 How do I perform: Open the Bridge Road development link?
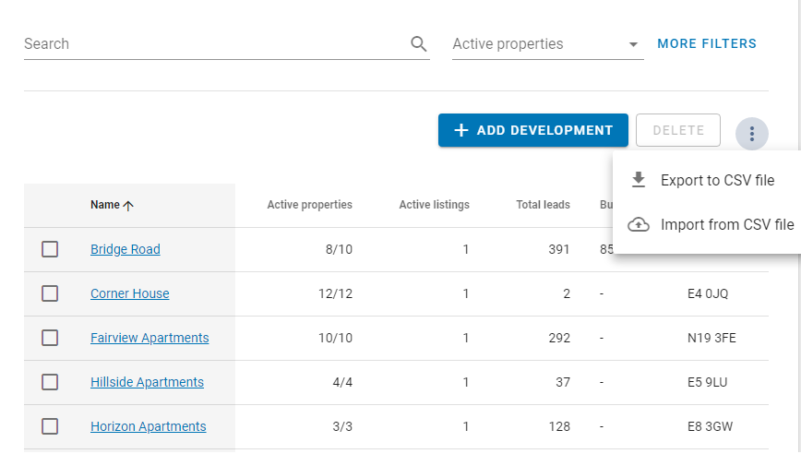pyautogui.click(x=126, y=249)
